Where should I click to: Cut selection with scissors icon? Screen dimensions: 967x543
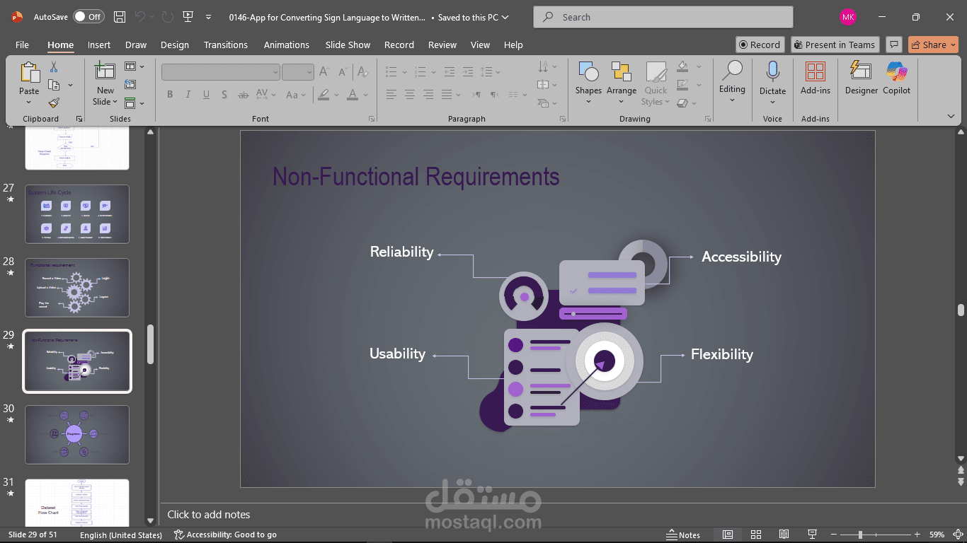click(54, 67)
